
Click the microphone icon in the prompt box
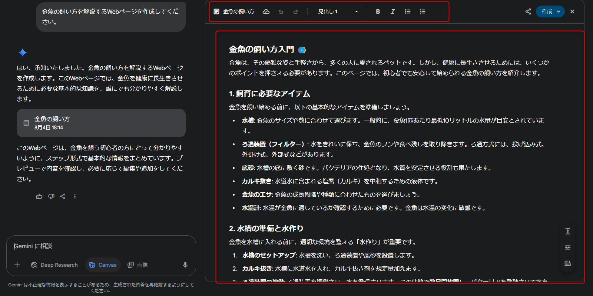click(185, 265)
